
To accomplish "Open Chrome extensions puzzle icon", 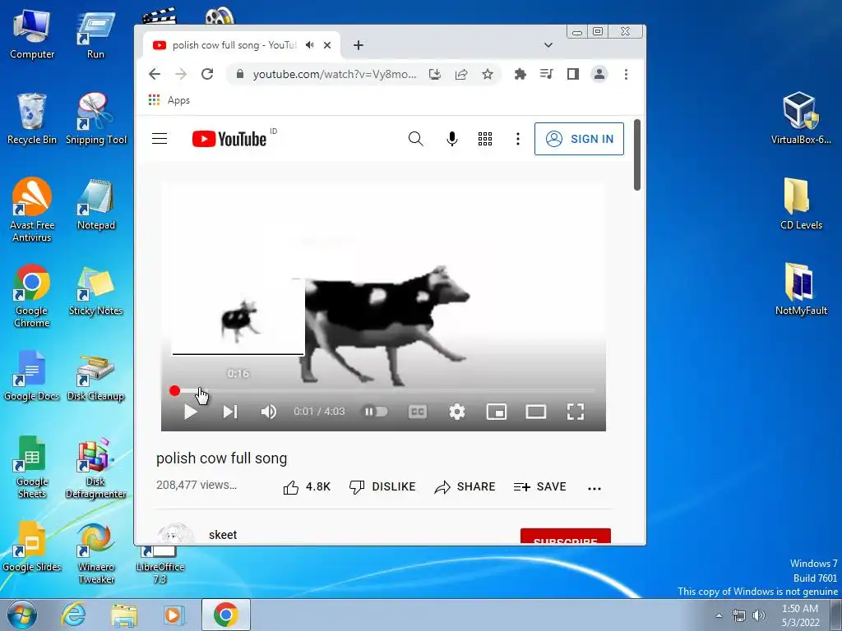I will [520, 74].
